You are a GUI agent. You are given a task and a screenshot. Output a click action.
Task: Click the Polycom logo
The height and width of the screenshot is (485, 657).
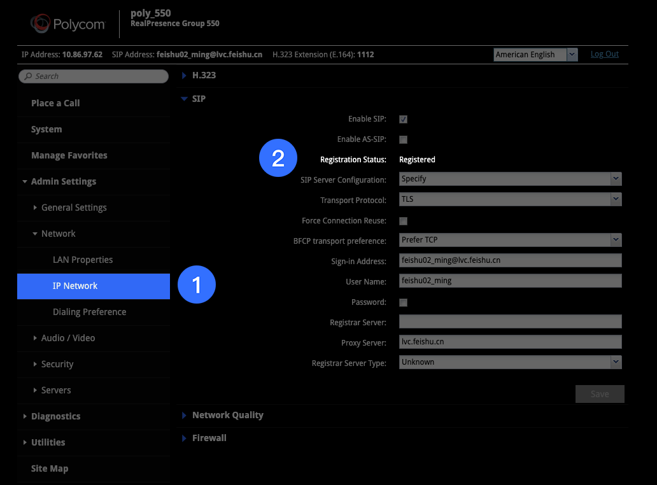[x=68, y=24]
